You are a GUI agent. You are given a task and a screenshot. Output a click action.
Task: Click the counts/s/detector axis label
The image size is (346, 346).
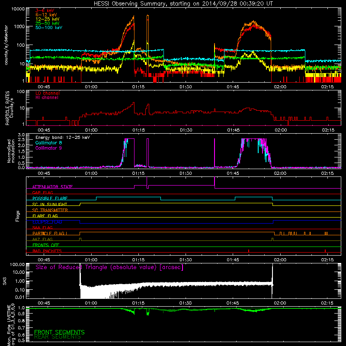coord(6,45)
